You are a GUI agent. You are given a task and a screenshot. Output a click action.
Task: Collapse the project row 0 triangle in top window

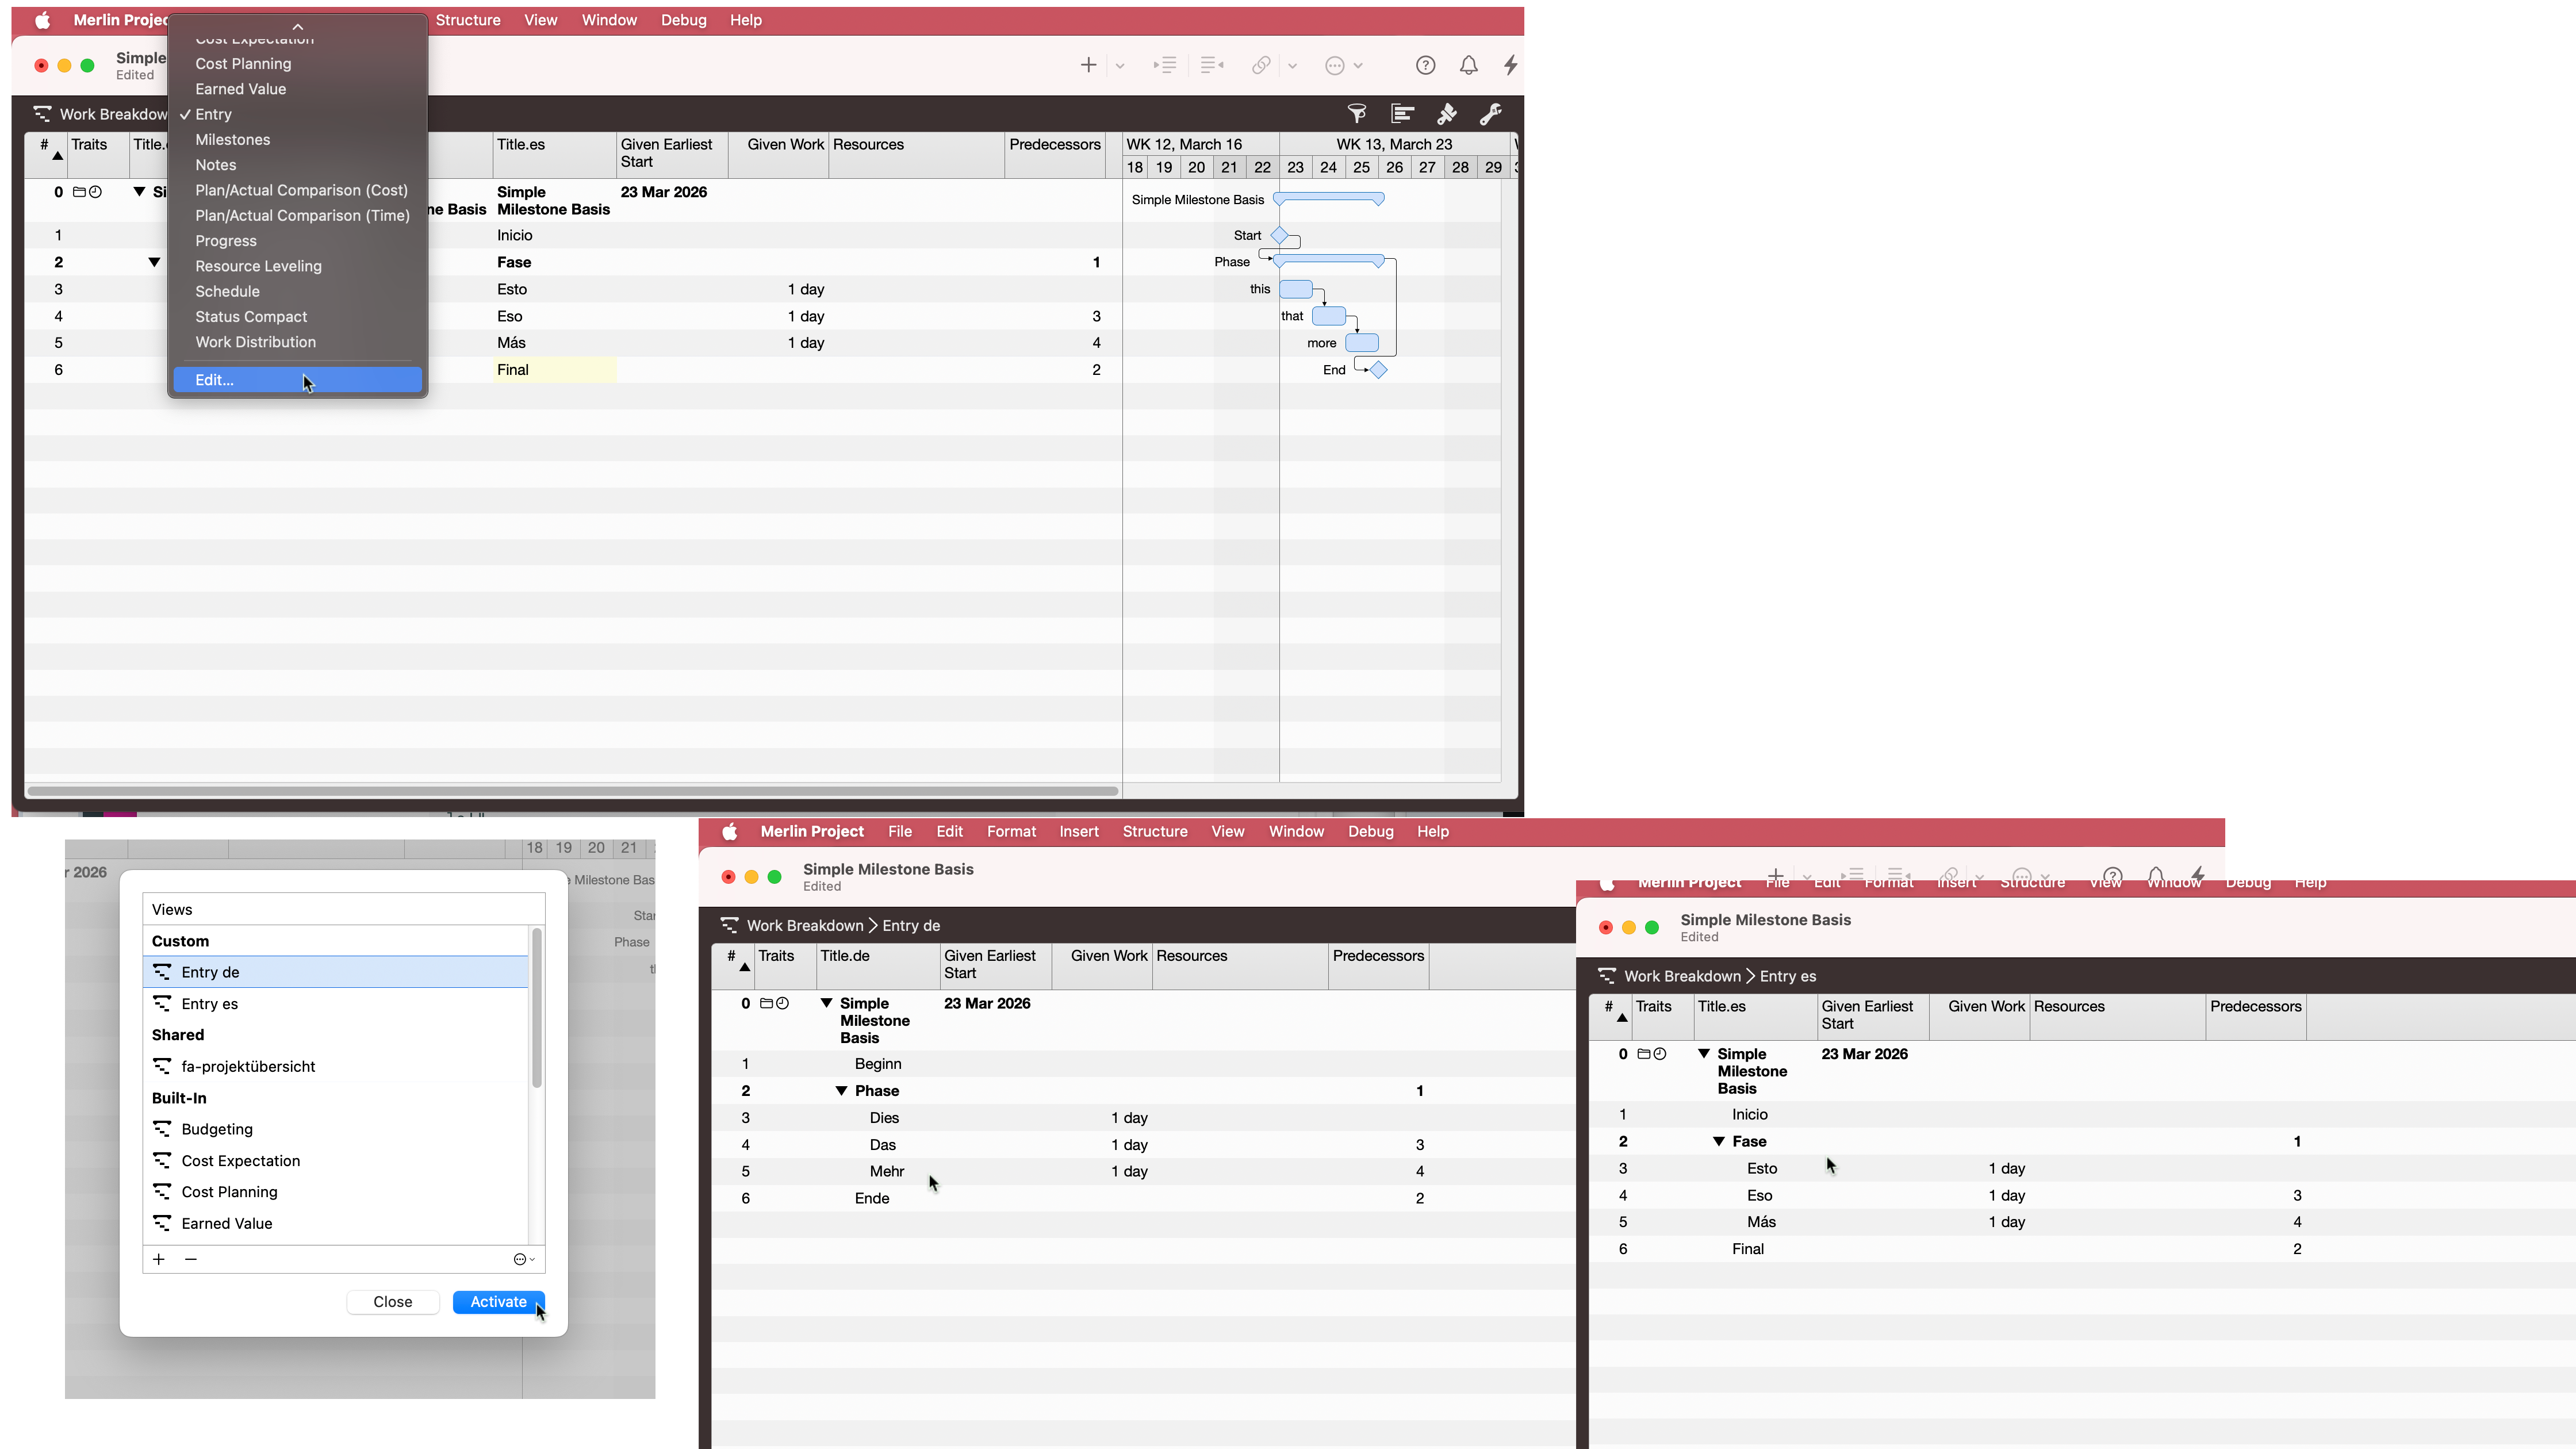[139, 191]
